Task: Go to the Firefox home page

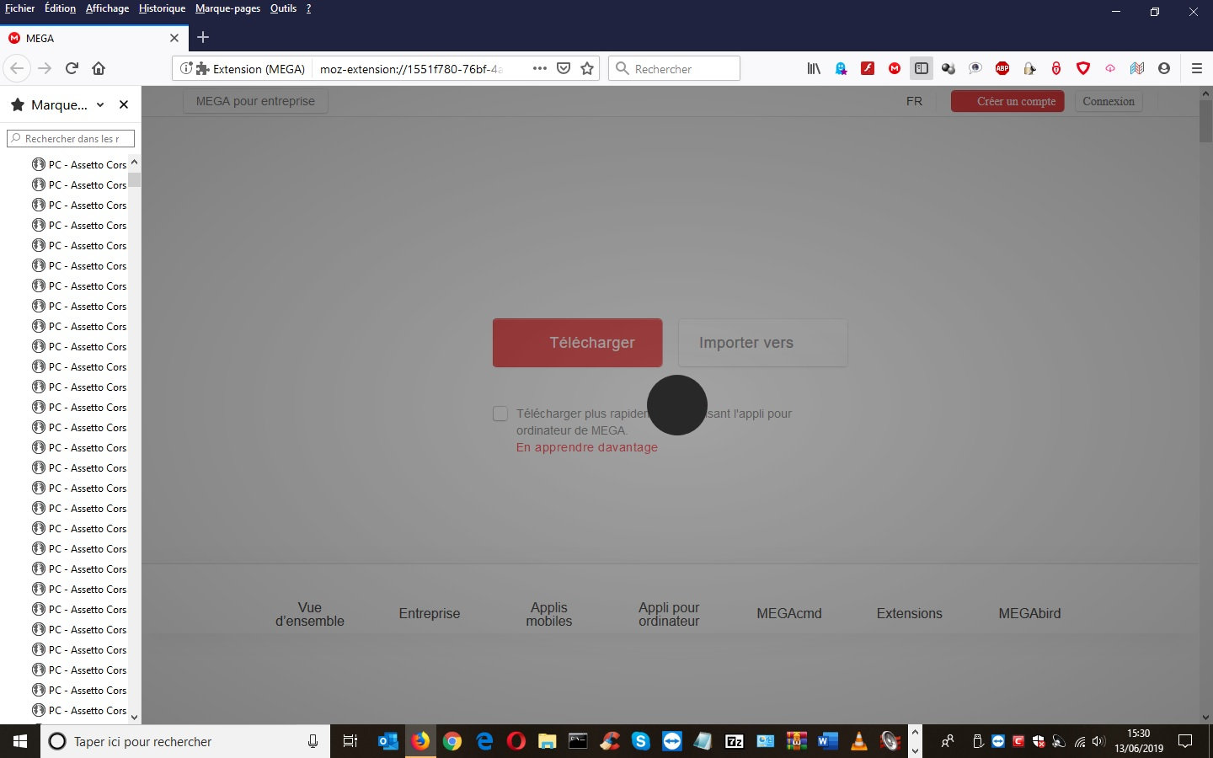Action: [x=99, y=68]
